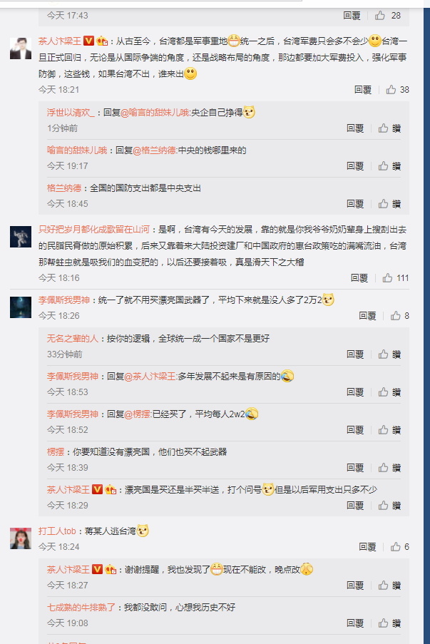430x644 pixels.
Task: Visit 七成熟的牛排熟了's profile link
Action: [81, 608]
